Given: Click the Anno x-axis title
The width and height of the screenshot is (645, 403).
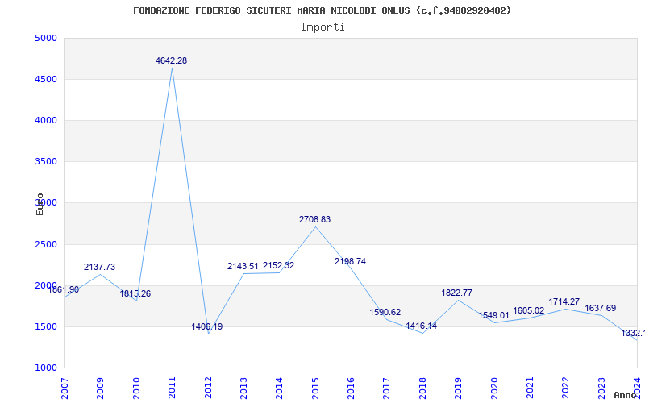Looking at the screenshot, I should 625,395.
